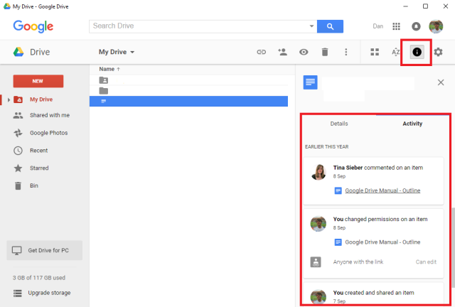This screenshot has height=307, width=455.
Task: Expand the My Drive tree arrow
Action: point(9,99)
